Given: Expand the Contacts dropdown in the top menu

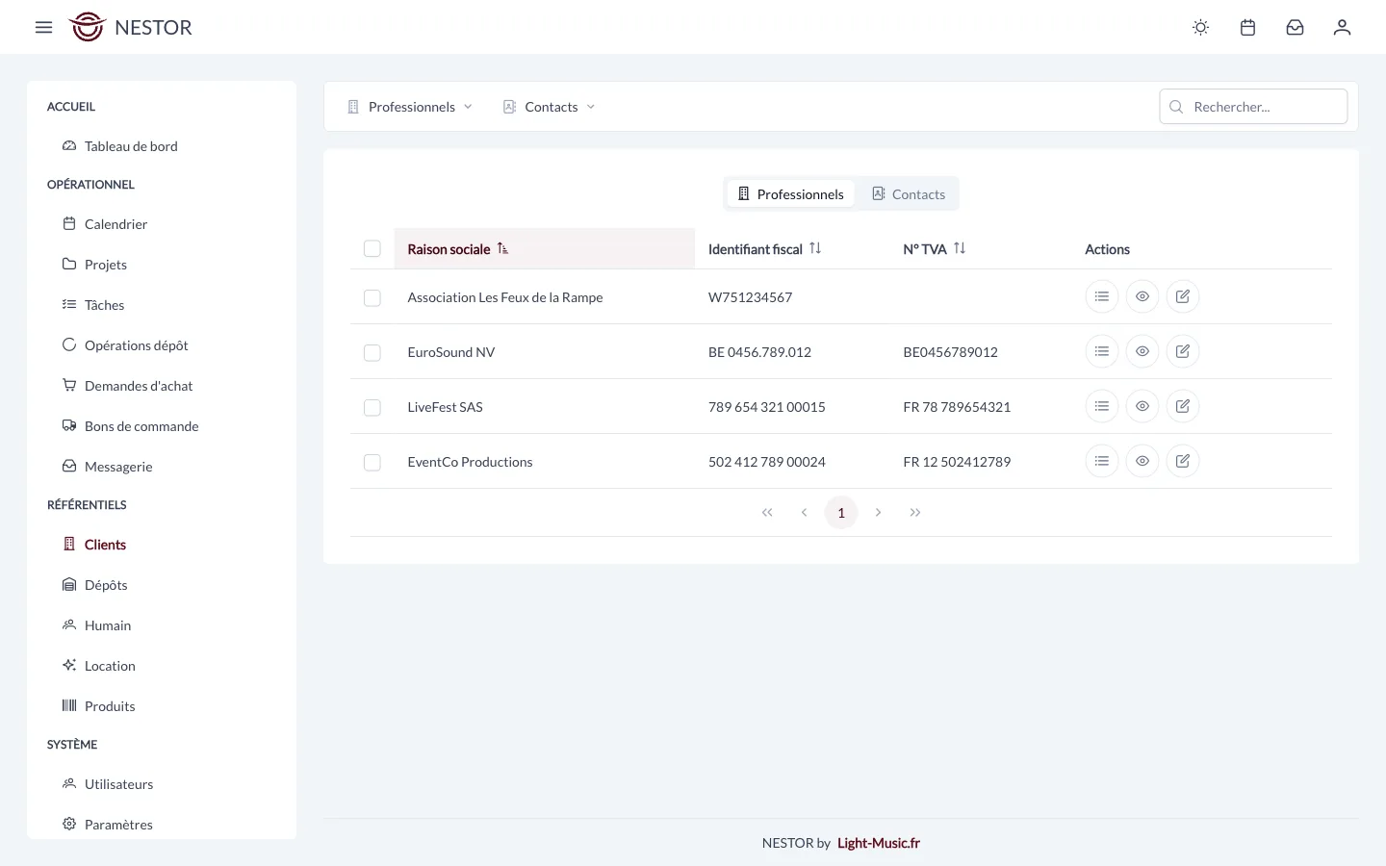Looking at the screenshot, I should coord(550,107).
